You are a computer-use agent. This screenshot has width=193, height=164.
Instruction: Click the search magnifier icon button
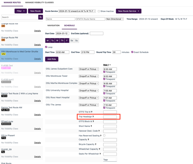(41, 17)
